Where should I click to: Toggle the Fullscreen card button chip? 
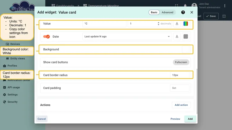point(181,62)
